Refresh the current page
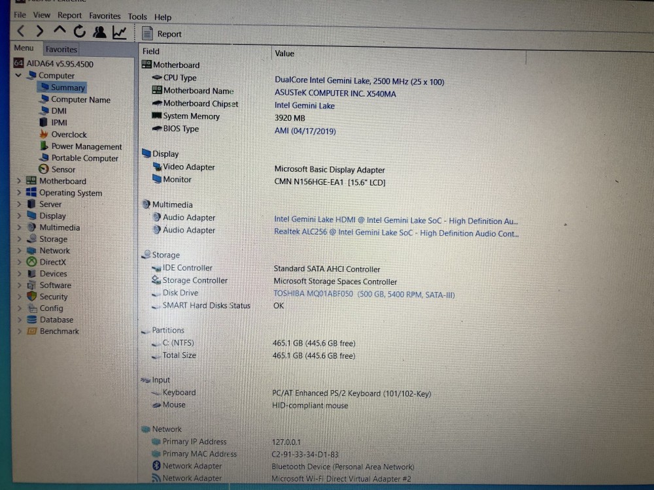This screenshot has height=490, width=654. [79, 31]
